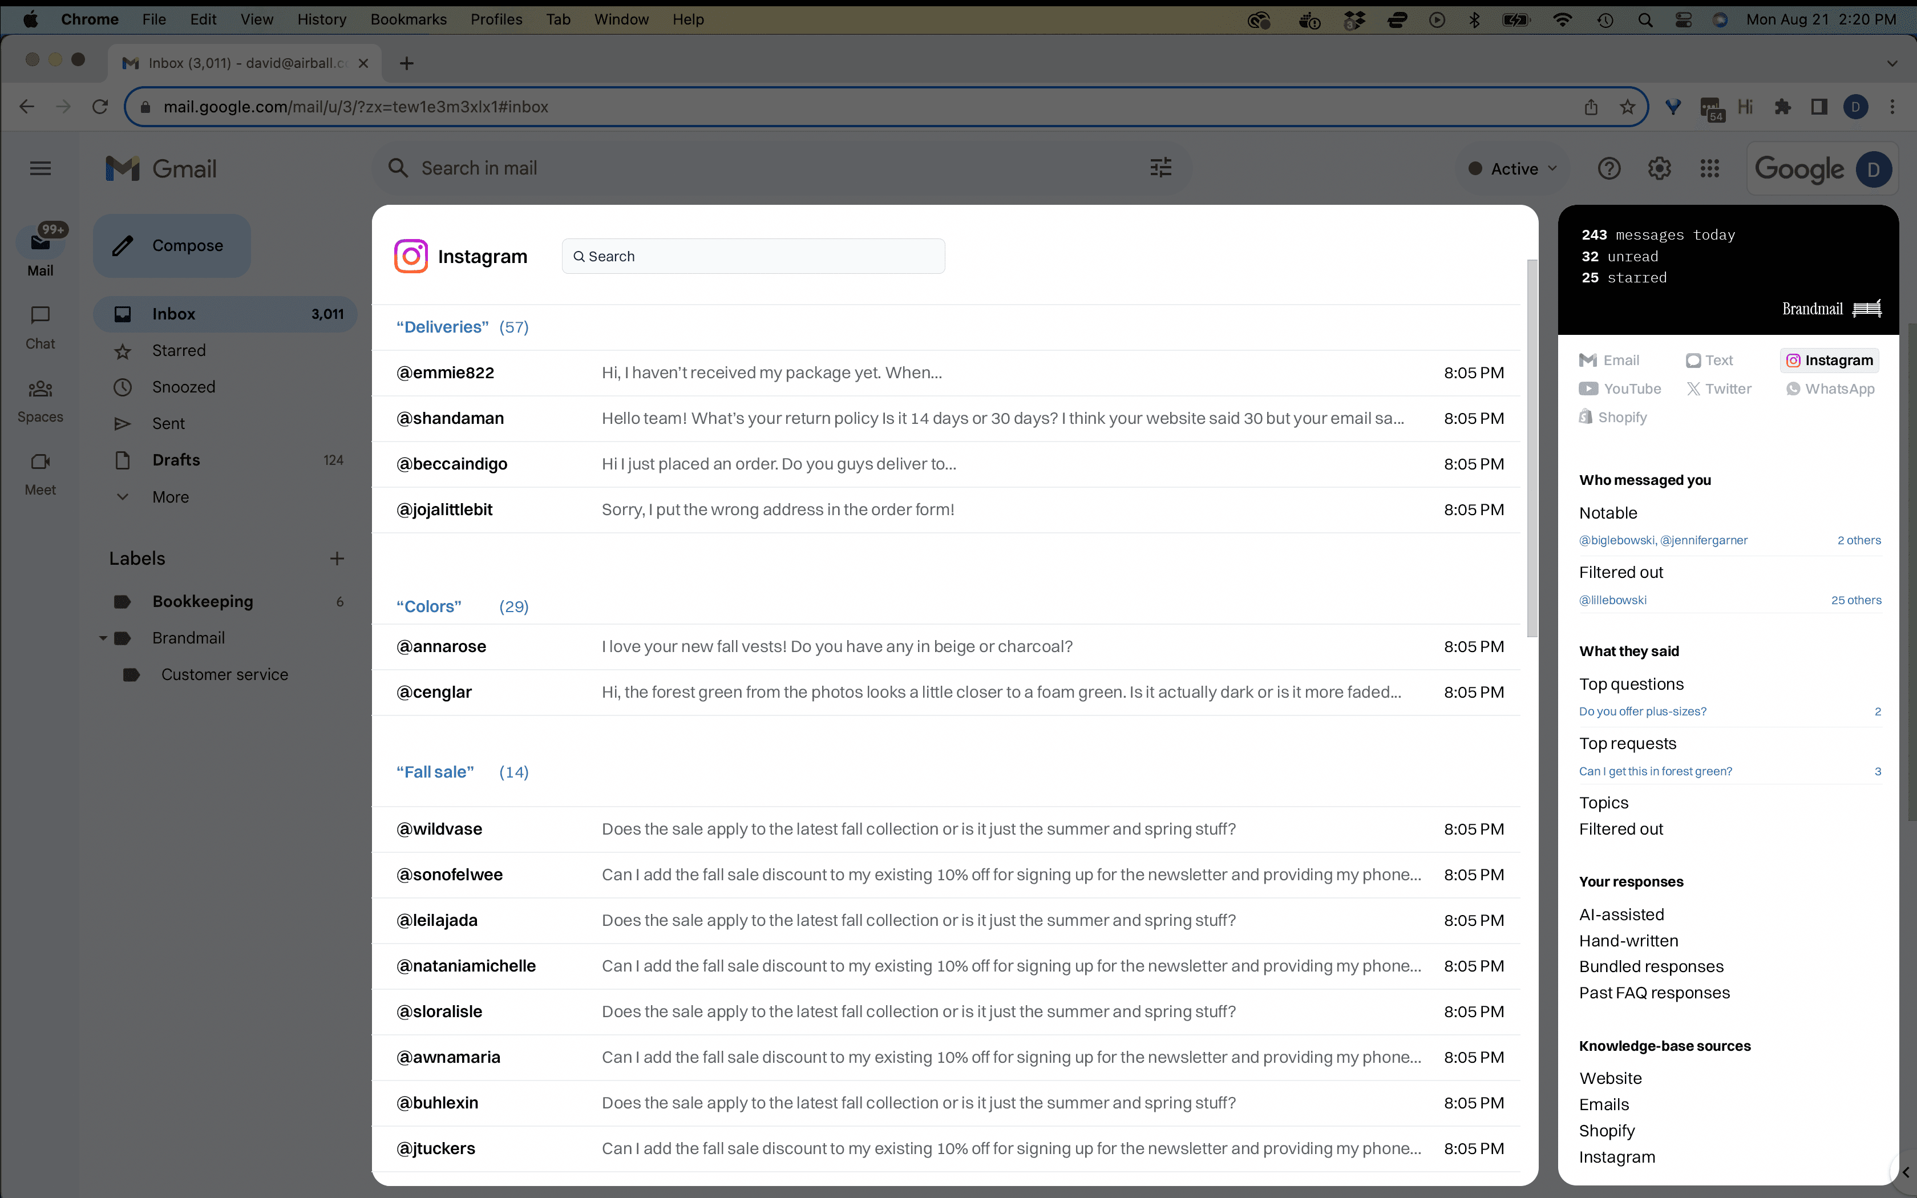Expand the Fall sale message group
Image resolution: width=1917 pixels, height=1198 pixels.
pos(434,771)
